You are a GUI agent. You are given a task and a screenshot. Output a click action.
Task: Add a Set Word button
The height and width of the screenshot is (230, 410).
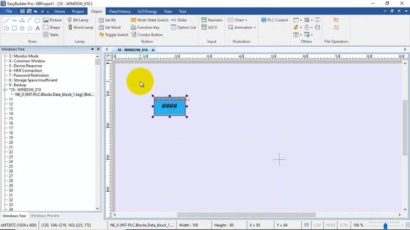pos(110,27)
